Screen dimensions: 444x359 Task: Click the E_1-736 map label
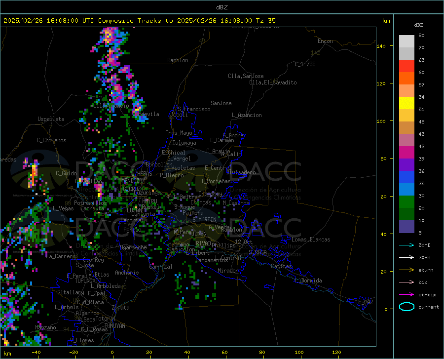click(305, 64)
